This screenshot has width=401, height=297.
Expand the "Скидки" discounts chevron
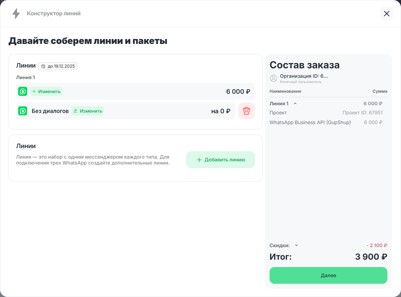pos(297,245)
